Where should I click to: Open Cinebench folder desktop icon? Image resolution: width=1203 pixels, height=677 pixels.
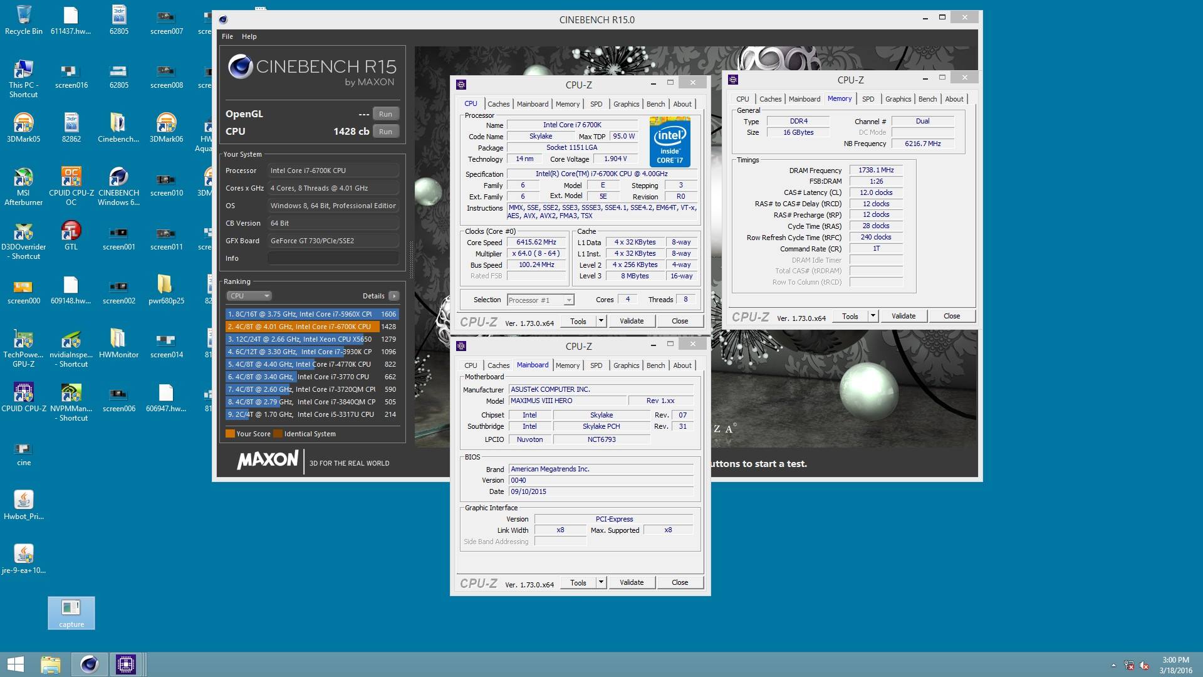[x=118, y=127]
